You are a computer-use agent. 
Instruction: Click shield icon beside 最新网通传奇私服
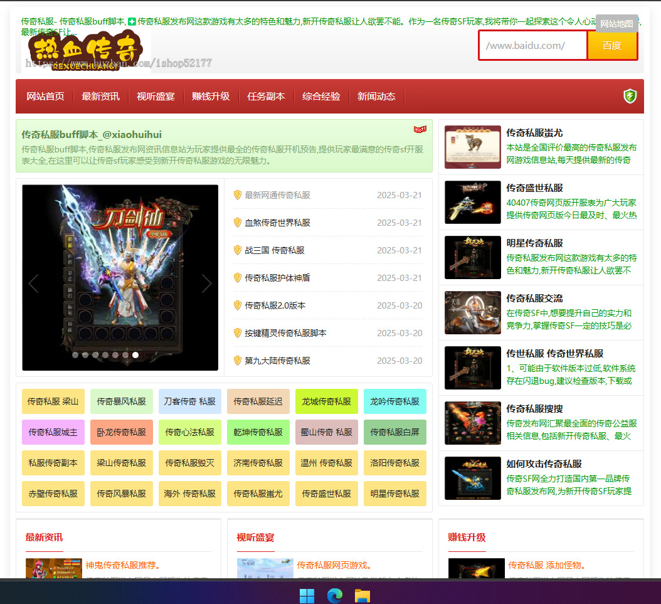(x=237, y=195)
